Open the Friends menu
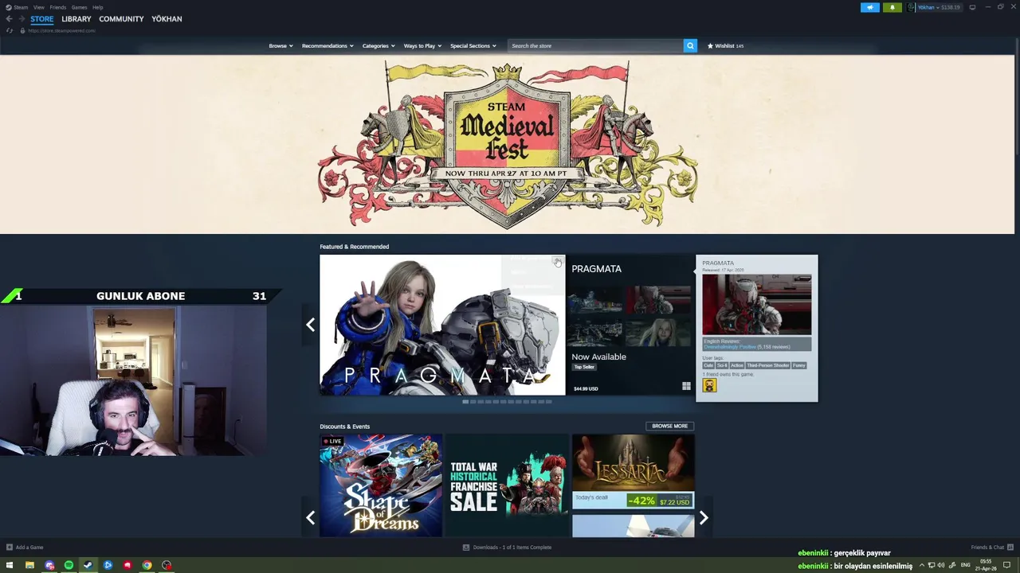The height and width of the screenshot is (573, 1020). tap(57, 7)
